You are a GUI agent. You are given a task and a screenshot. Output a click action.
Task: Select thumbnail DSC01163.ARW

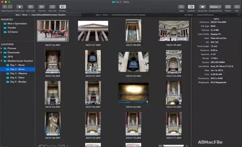[174, 62]
